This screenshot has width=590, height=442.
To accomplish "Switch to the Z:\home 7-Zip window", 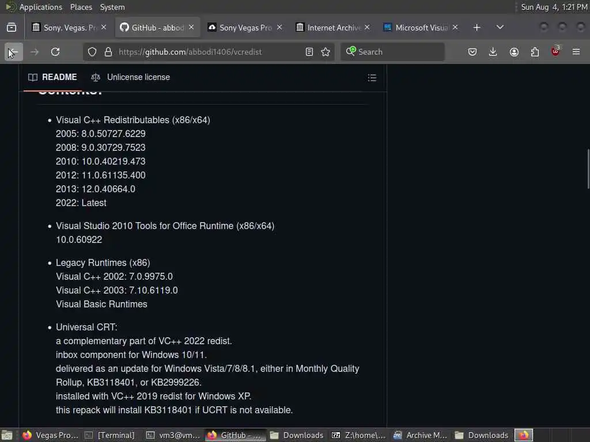I will (x=358, y=435).
